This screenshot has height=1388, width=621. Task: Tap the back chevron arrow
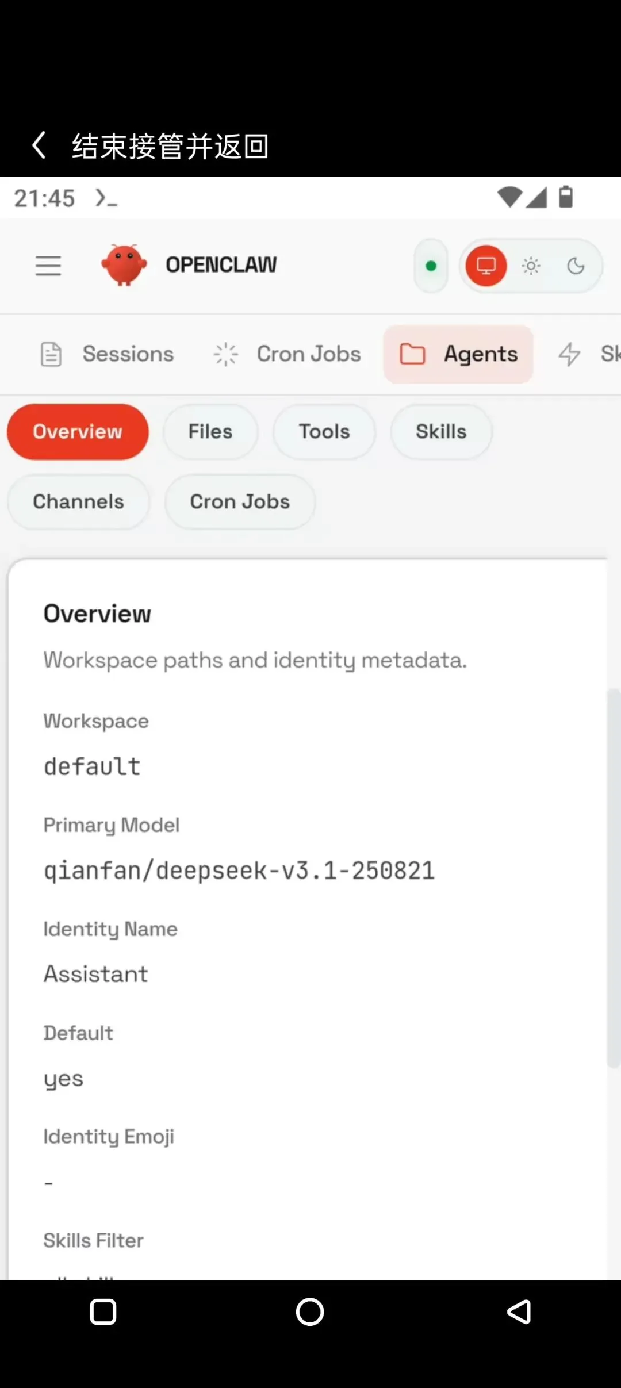[x=39, y=145]
